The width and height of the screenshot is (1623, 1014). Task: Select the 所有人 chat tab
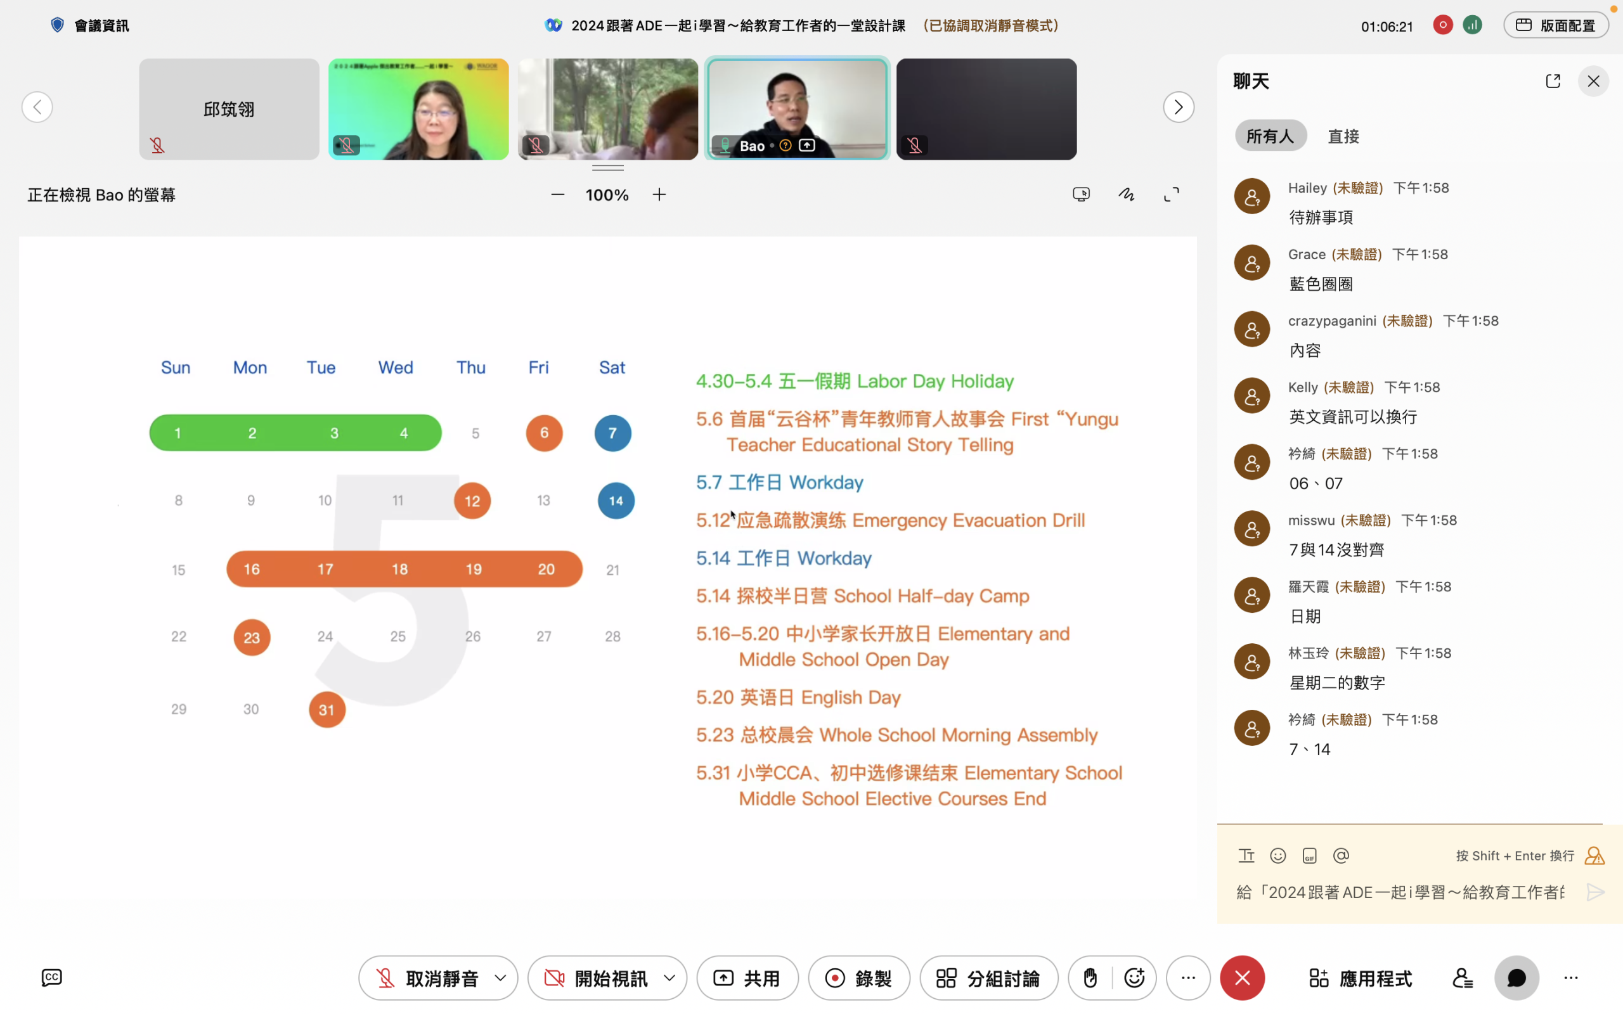(x=1270, y=136)
